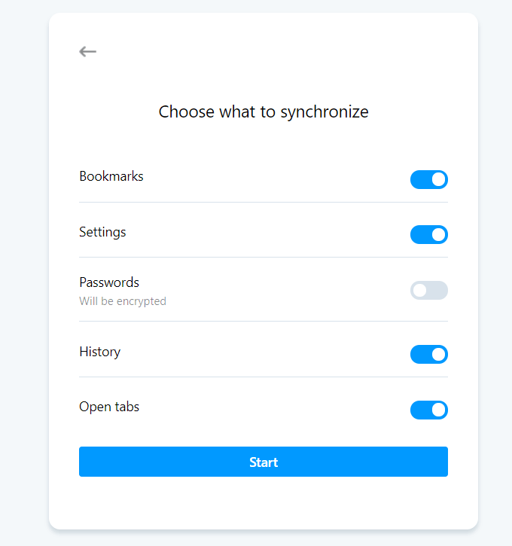The image size is (512, 546).
Task: Click the page background outside the sync card
Action: pyautogui.click(x=23, y=301)
